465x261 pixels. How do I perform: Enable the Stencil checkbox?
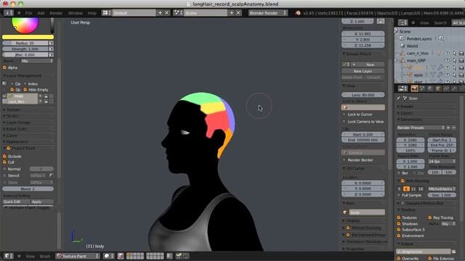4,175
